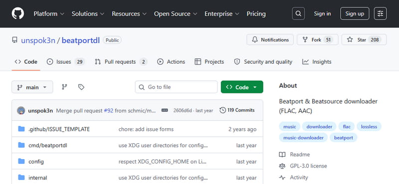Click the Sign in link
The height and width of the screenshot is (184, 399).
322,14
